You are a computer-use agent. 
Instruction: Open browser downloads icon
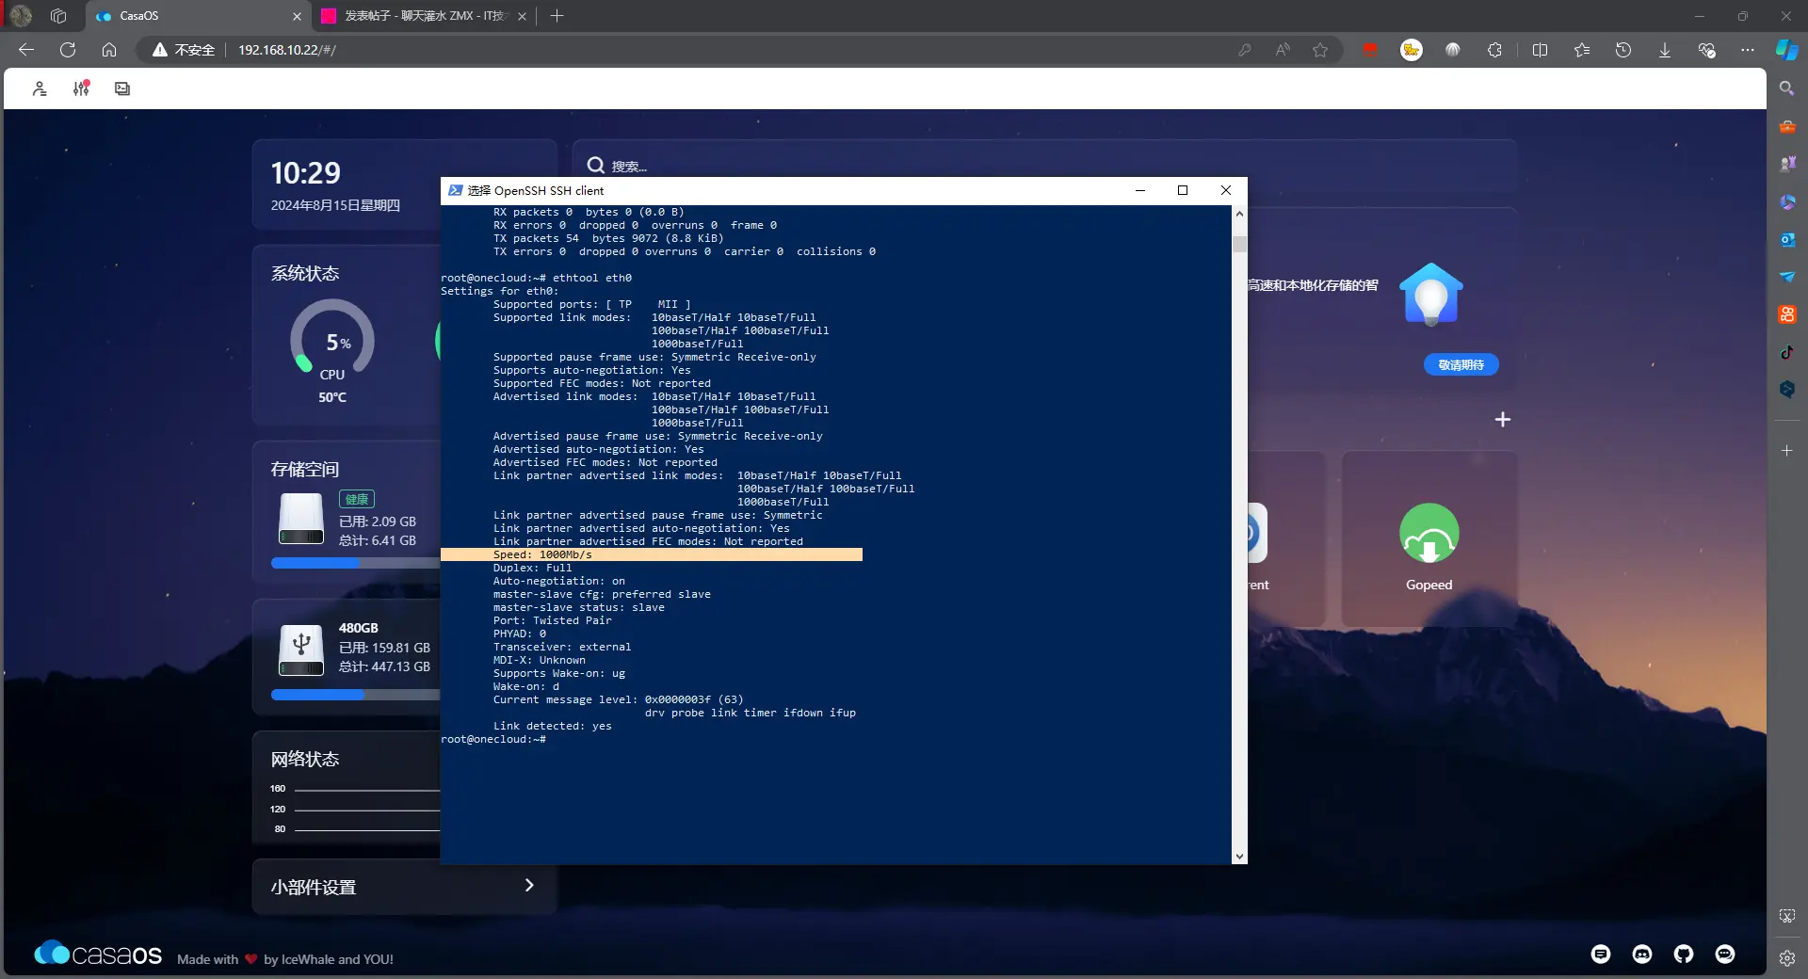[1665, 50]
